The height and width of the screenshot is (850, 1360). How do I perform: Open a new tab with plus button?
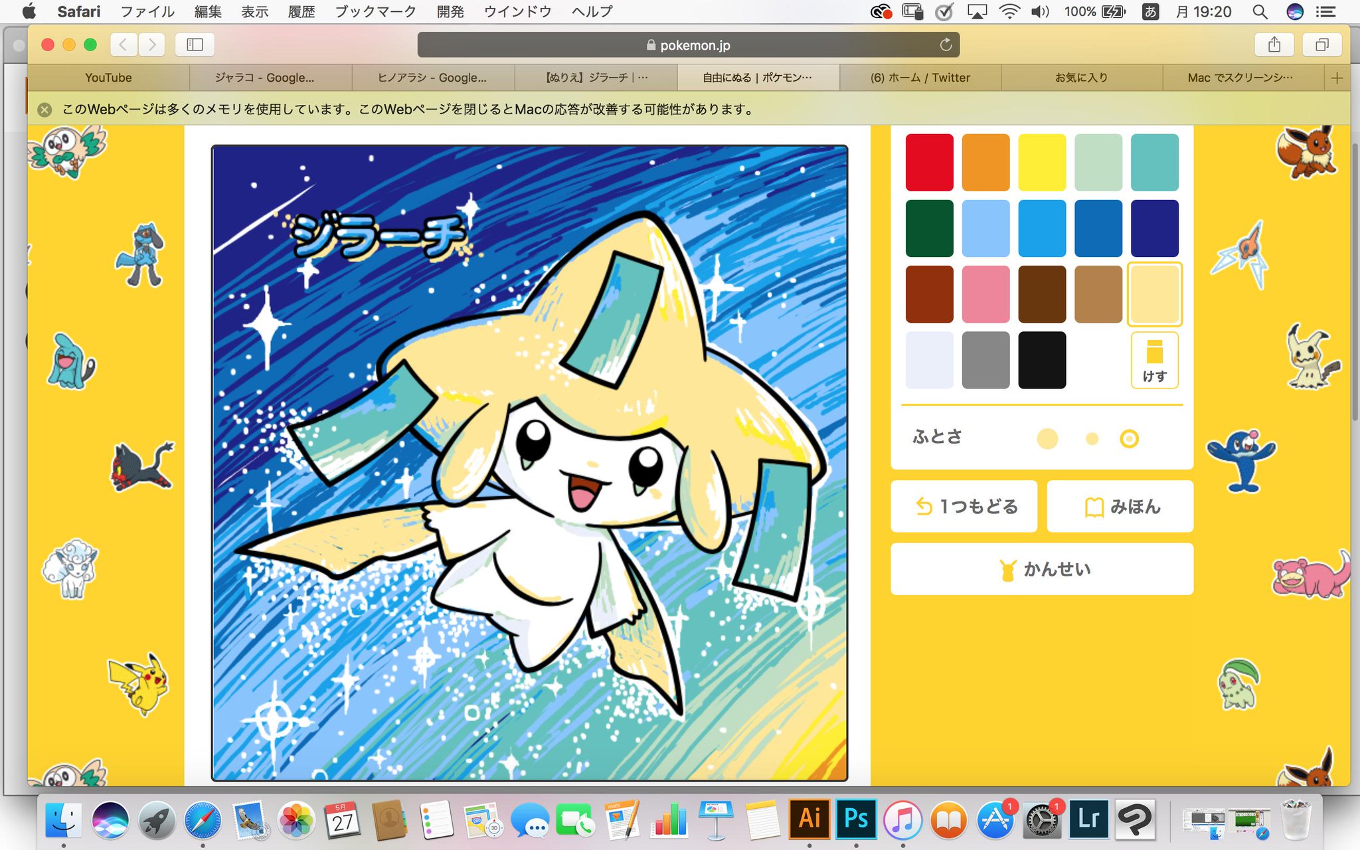point(1337,78)
